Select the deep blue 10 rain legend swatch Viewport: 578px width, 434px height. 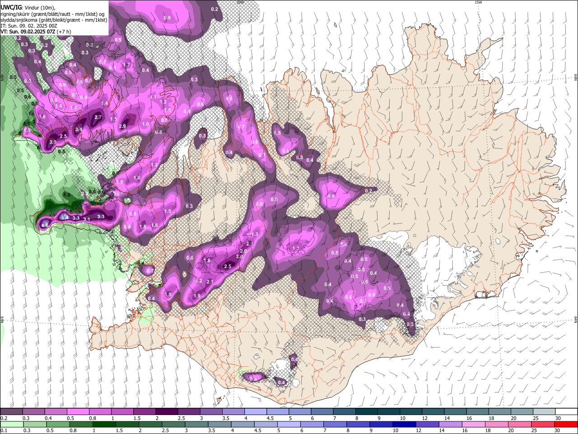click(404, 424)
